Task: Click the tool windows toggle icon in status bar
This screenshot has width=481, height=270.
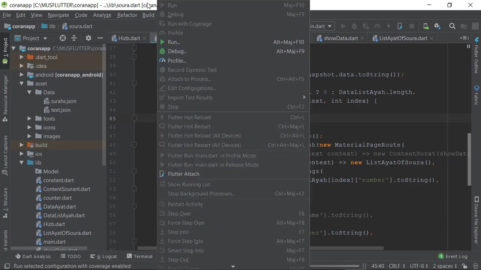Action: (x=7, y=266)
